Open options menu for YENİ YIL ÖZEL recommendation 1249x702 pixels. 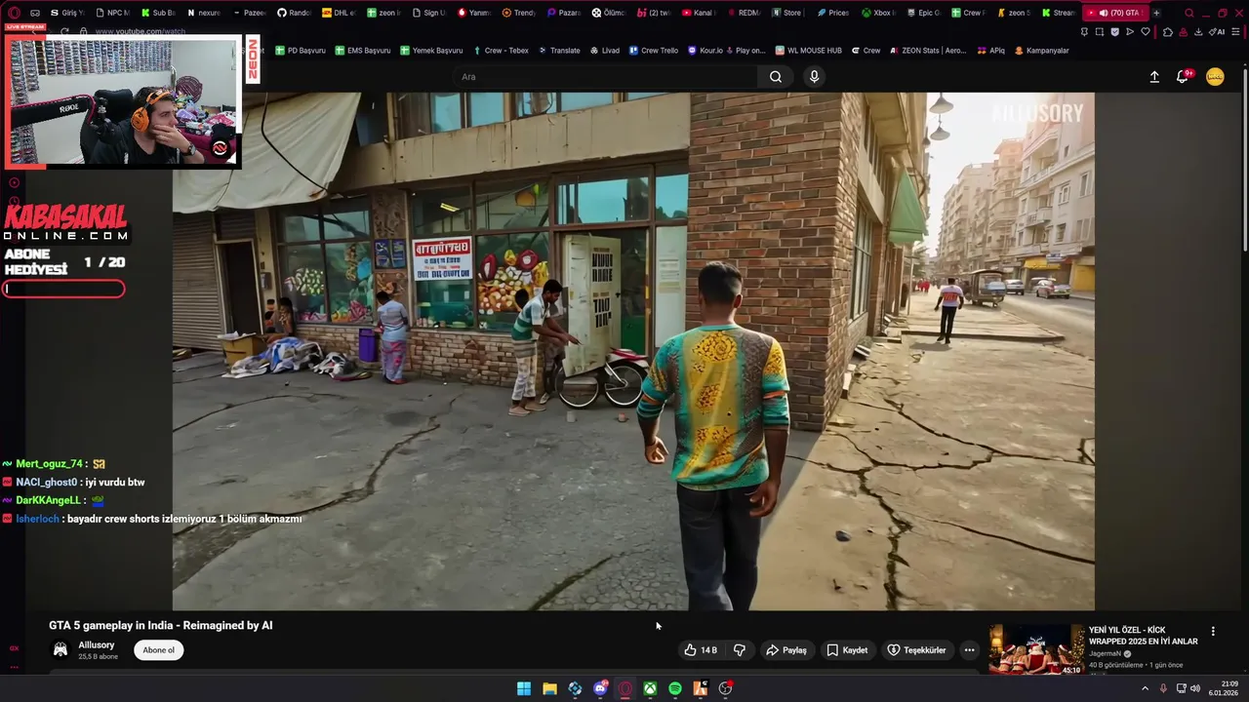[x=1213, y=632]
